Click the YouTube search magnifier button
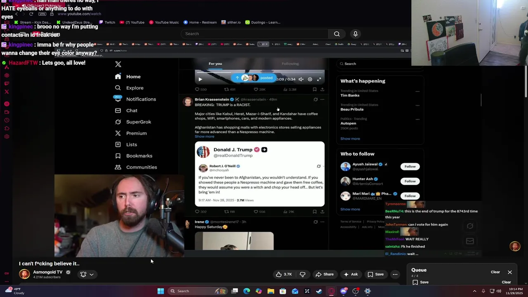This screenshot has width=528, height=297. pos(337,34)
